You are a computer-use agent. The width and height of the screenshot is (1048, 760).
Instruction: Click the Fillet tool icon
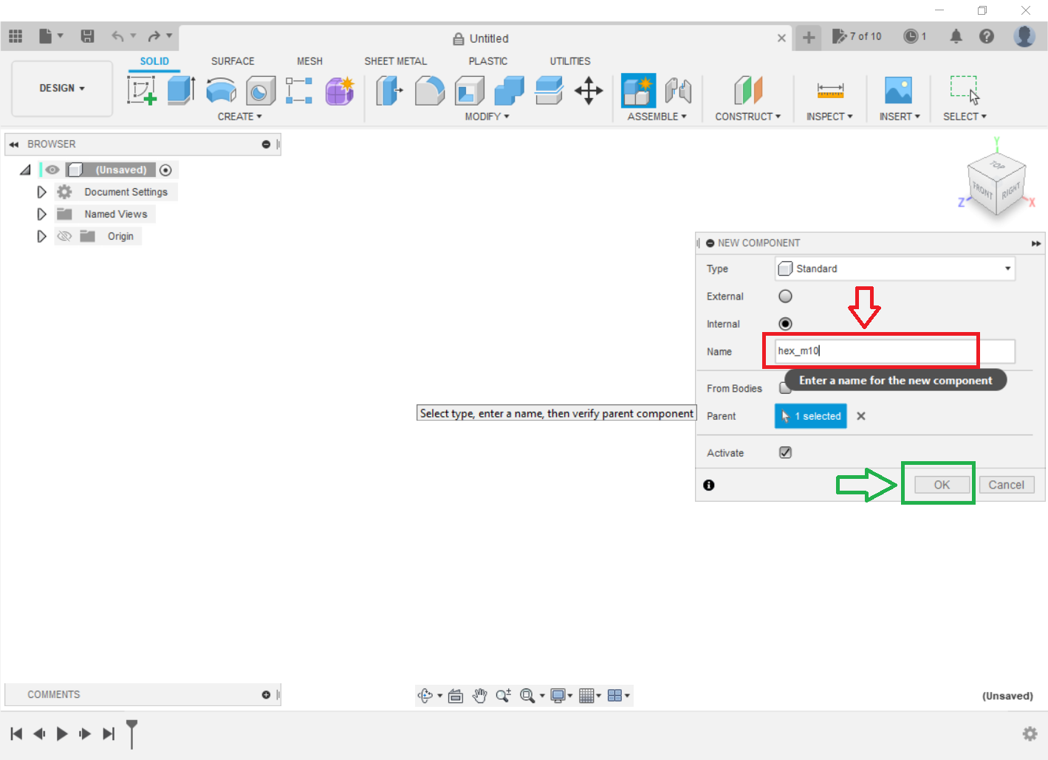click(x=429, y=91)
